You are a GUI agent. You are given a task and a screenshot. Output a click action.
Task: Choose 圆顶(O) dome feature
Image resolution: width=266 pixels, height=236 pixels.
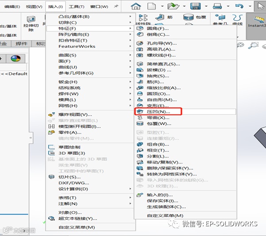pyautogui.click(x=185, y=94)
